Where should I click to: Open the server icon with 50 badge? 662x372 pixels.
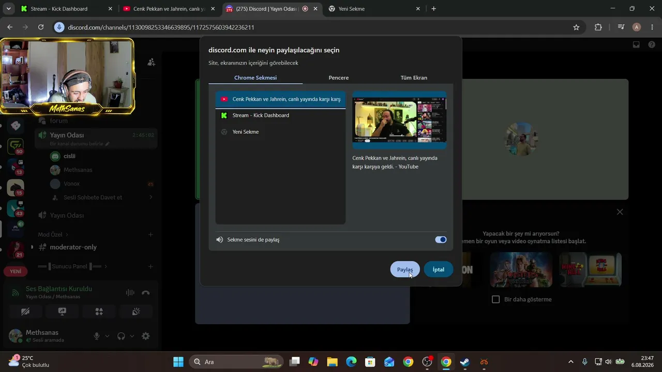(x=16, y=146)
